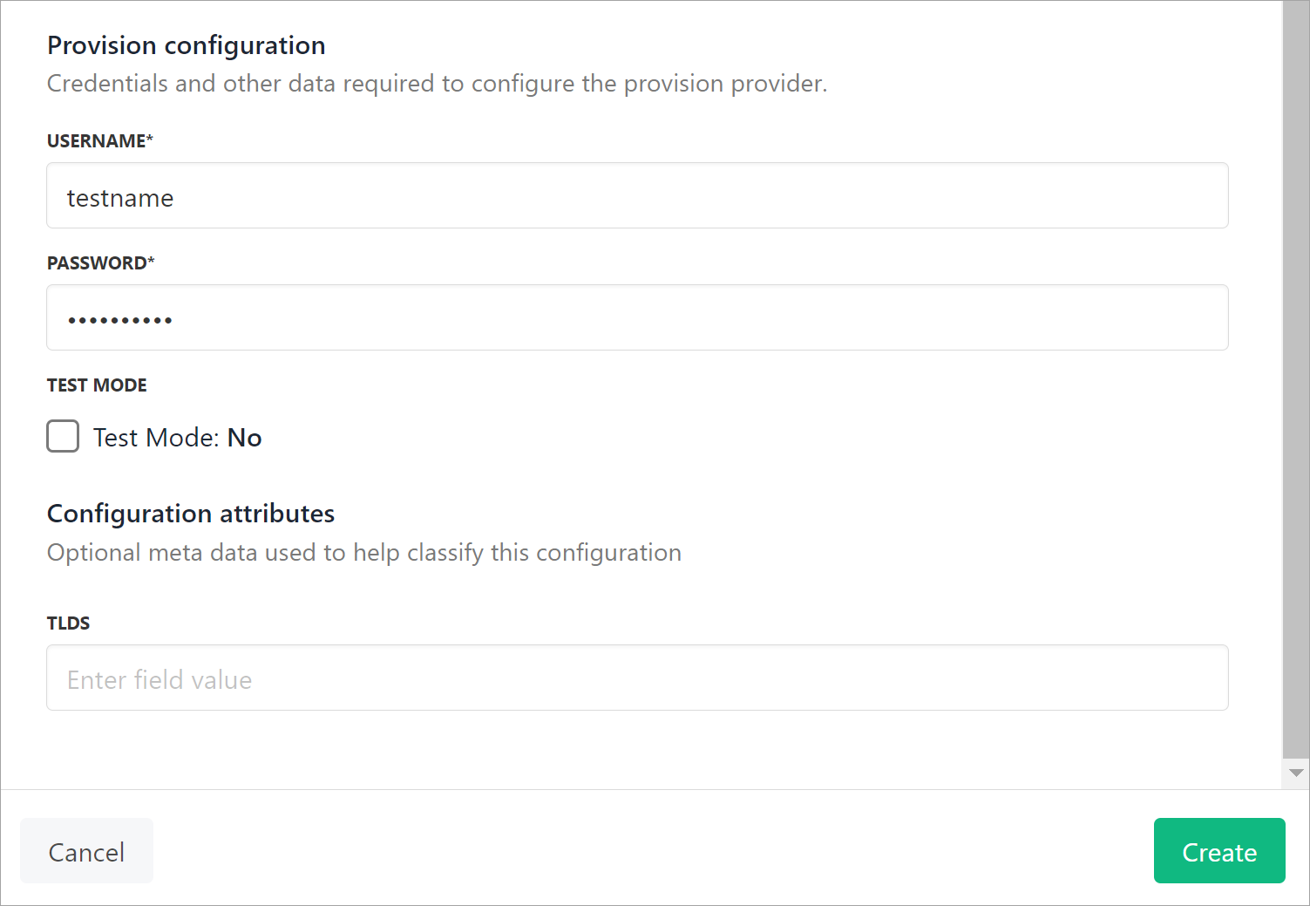
Task: Click the 'Credentials and other data' description text
Action: pyautogui.click(x=438, y=84)
